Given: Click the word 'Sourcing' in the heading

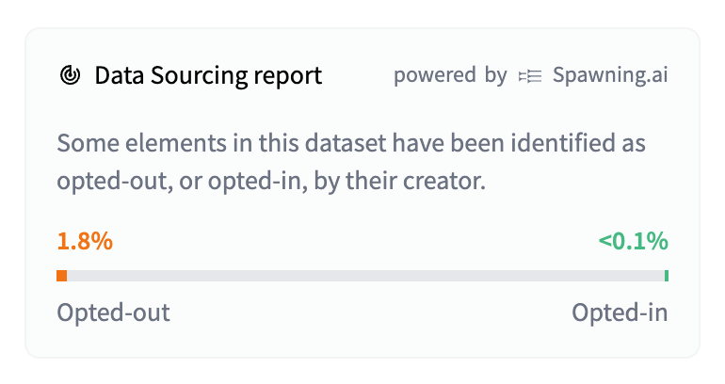Looking at the screenshot, I should 199,76.
